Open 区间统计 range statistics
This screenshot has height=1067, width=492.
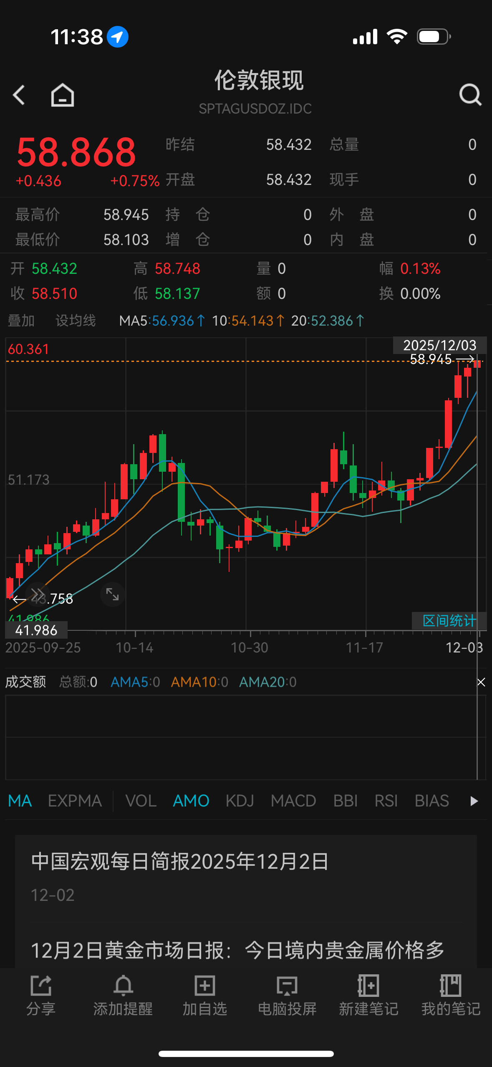[449, 621]
